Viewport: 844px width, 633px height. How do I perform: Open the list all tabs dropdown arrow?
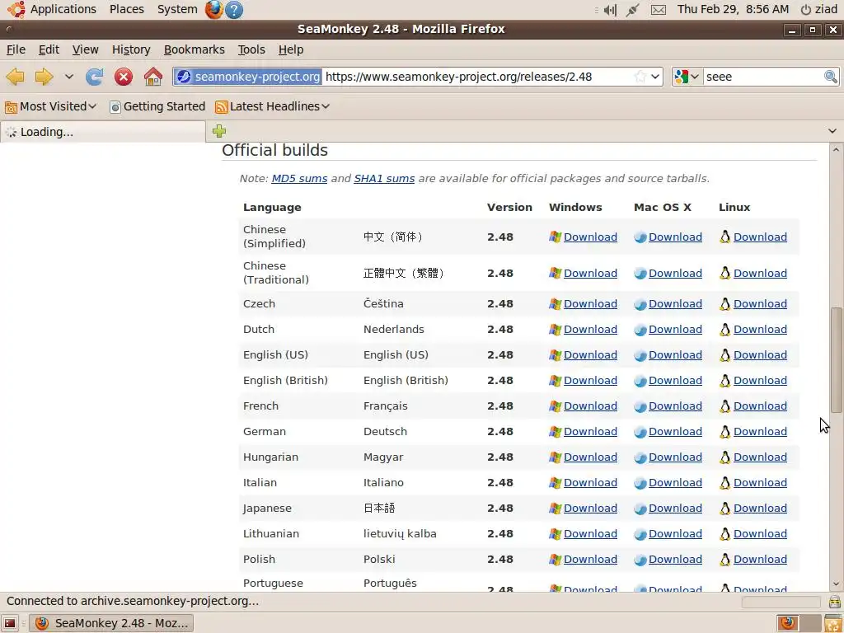pyautogui.click(x=832, y=131)
